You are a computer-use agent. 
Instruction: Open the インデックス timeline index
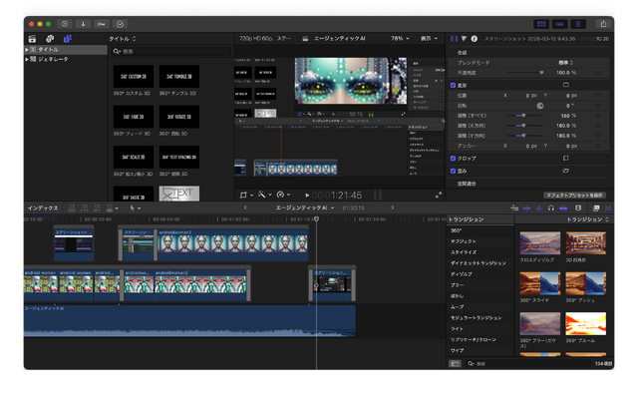tap(43, 207)
